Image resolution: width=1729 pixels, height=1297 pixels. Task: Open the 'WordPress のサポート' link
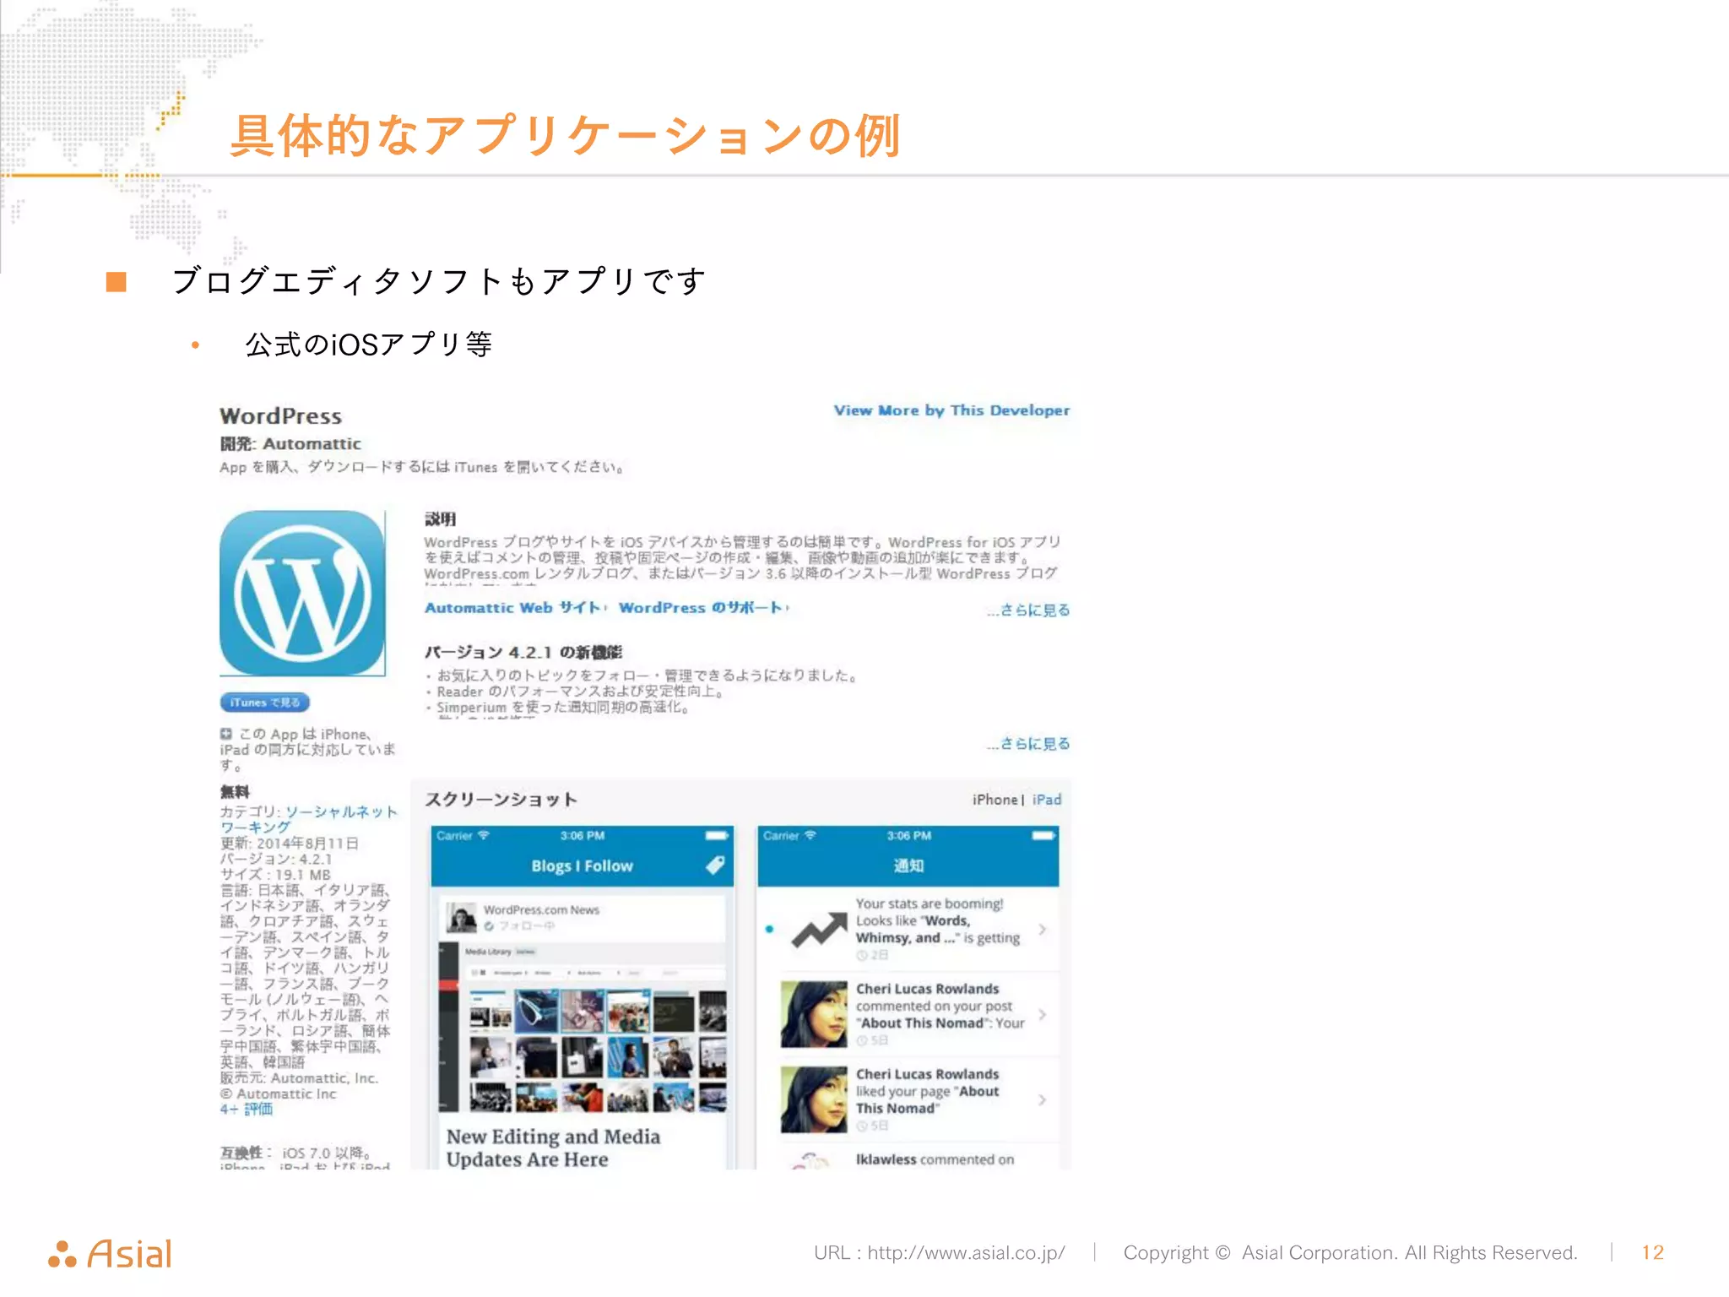[703, 608]
